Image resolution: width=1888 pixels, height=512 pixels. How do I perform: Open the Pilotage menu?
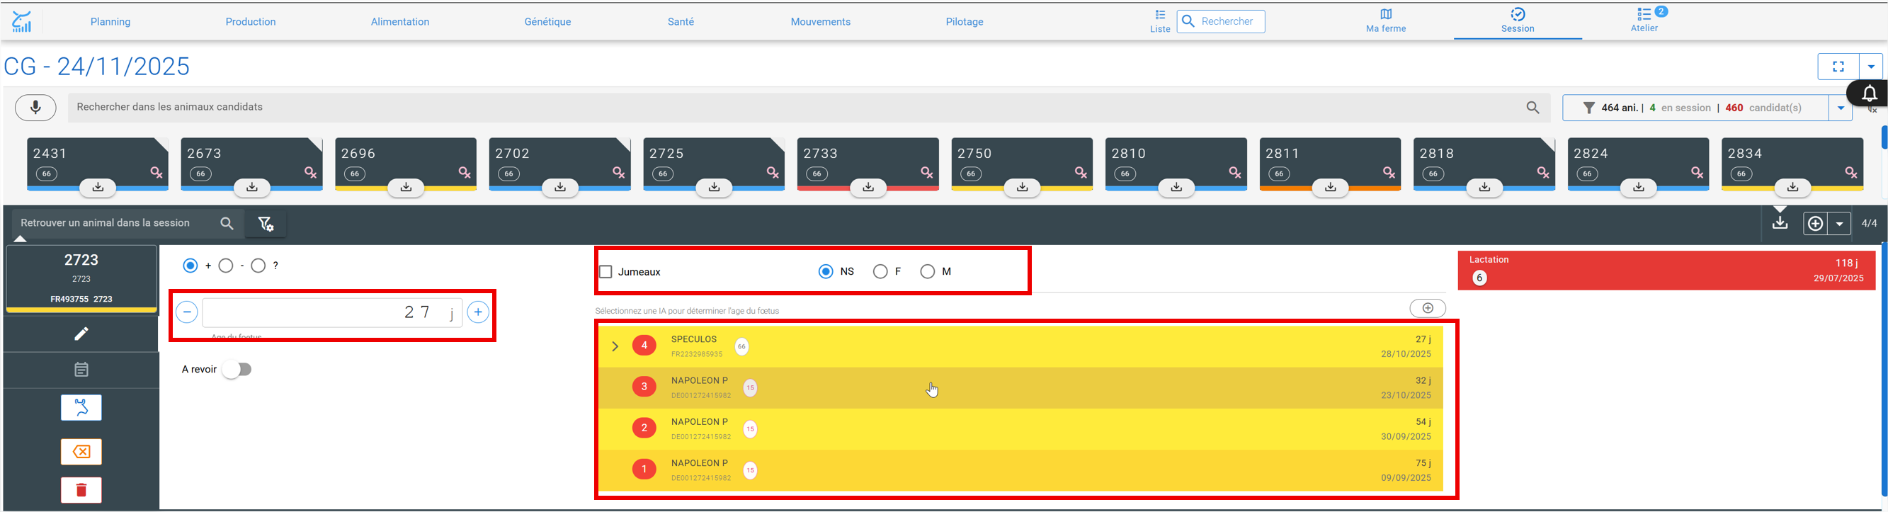pyautogui.click(x=965, y=22)
